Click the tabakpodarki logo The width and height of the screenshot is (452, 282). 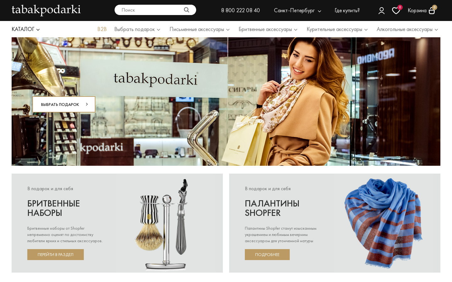(x=46, y=10)
